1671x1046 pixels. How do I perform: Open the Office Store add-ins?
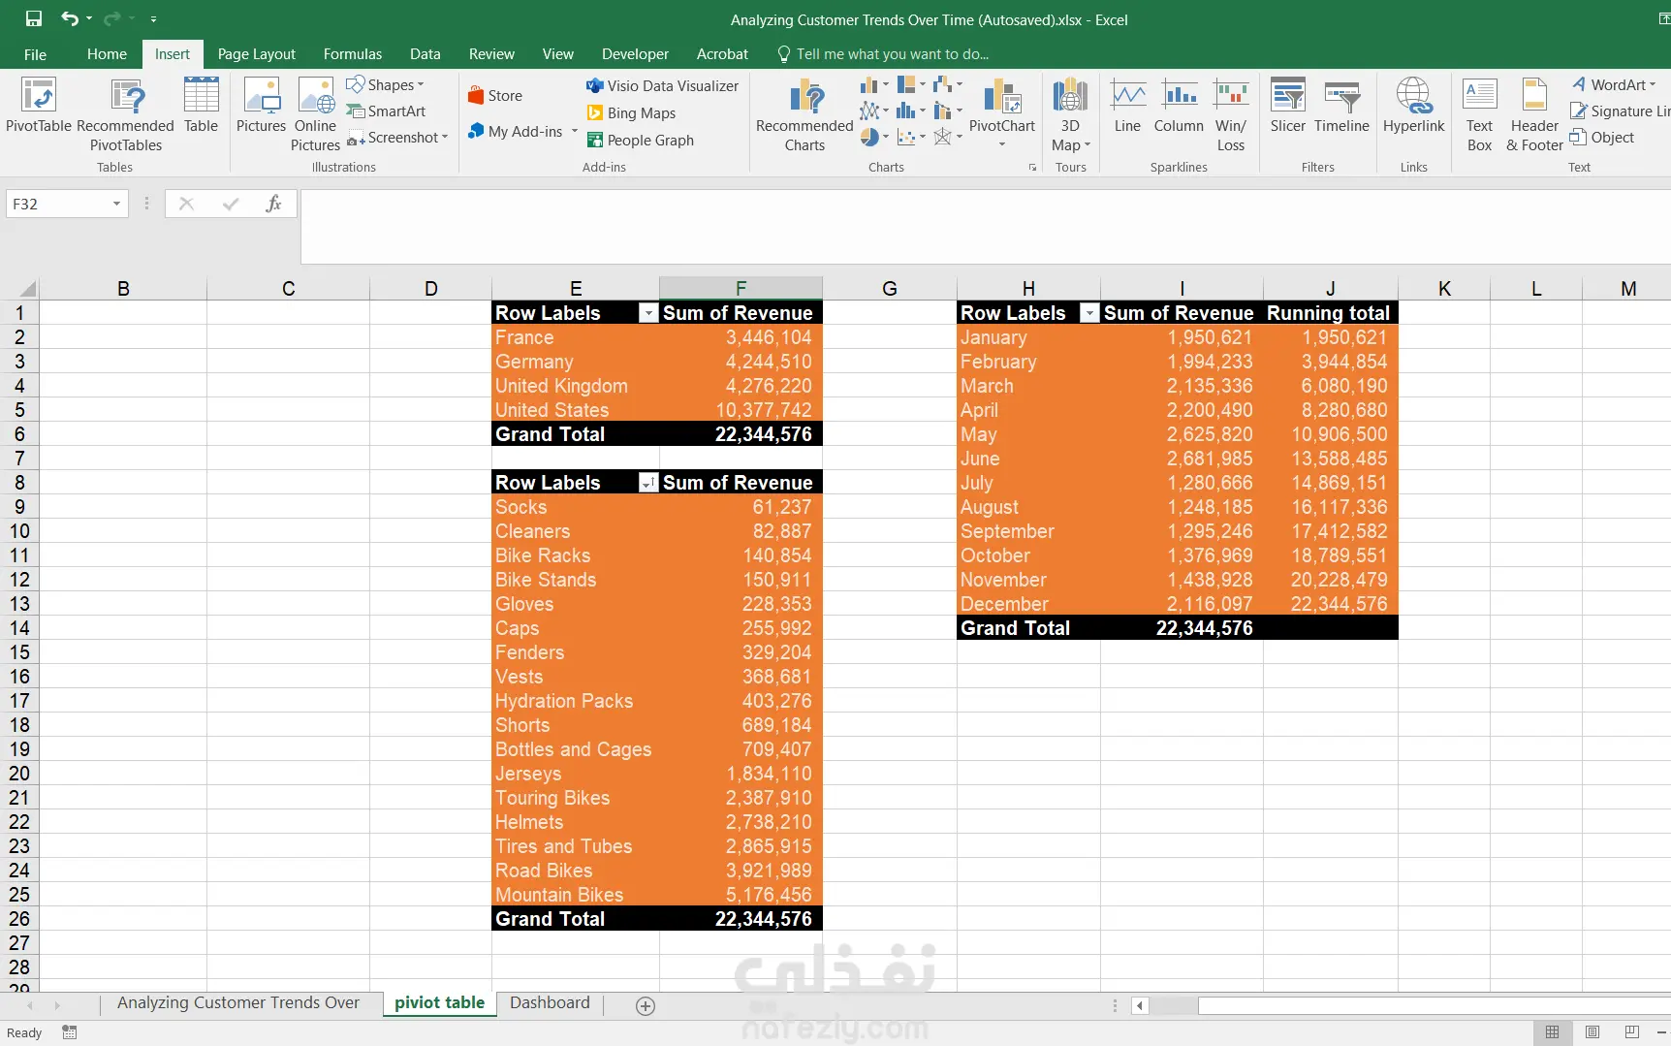(x=495, y=96)
